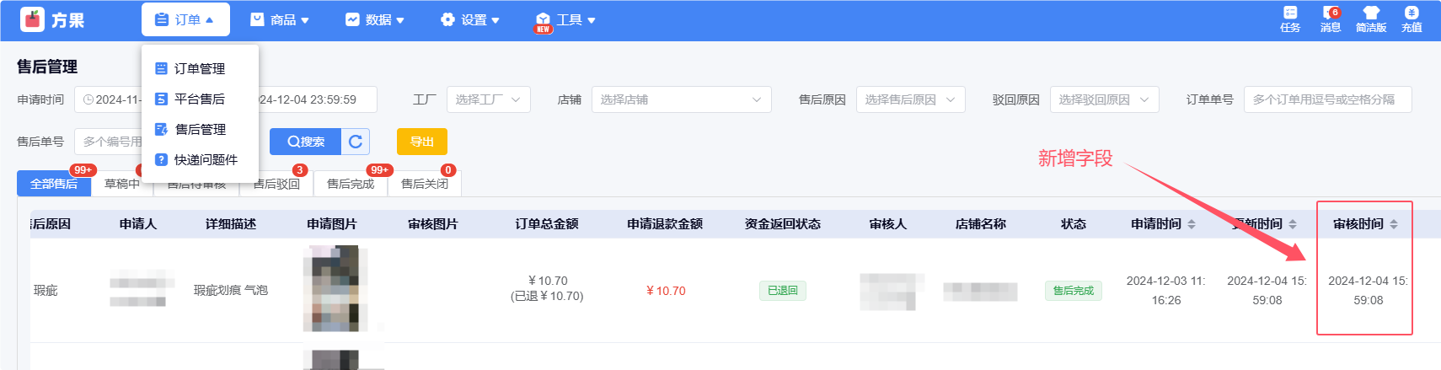Open the 数据 top menu
The width and height of the screenshot is (1441, 370).
375,19
